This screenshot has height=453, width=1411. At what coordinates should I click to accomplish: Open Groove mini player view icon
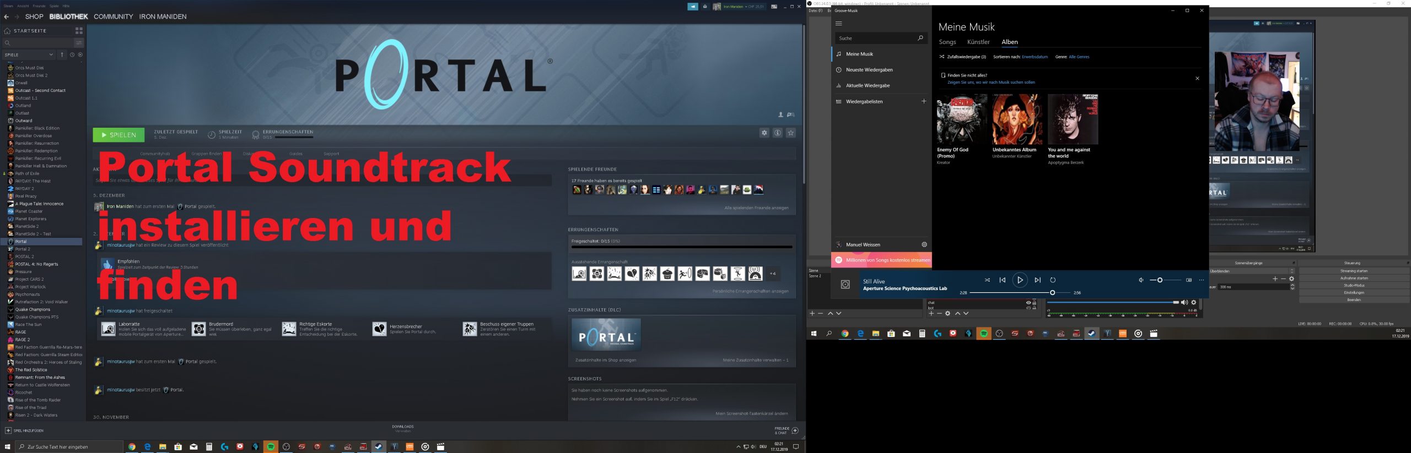[x=1189, y=280]
